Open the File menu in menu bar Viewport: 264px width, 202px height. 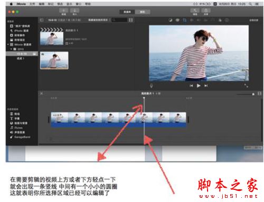[x=32, y=4]
